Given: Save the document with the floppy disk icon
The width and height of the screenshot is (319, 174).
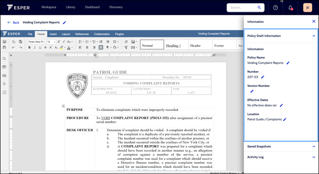Looking at the screenshot, I should (5, 47).
